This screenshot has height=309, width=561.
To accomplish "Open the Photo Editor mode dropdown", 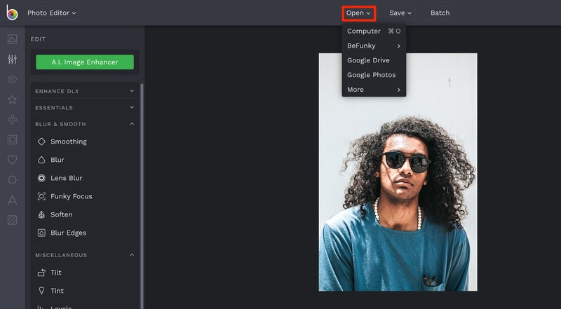I will [x=51, y=13].
